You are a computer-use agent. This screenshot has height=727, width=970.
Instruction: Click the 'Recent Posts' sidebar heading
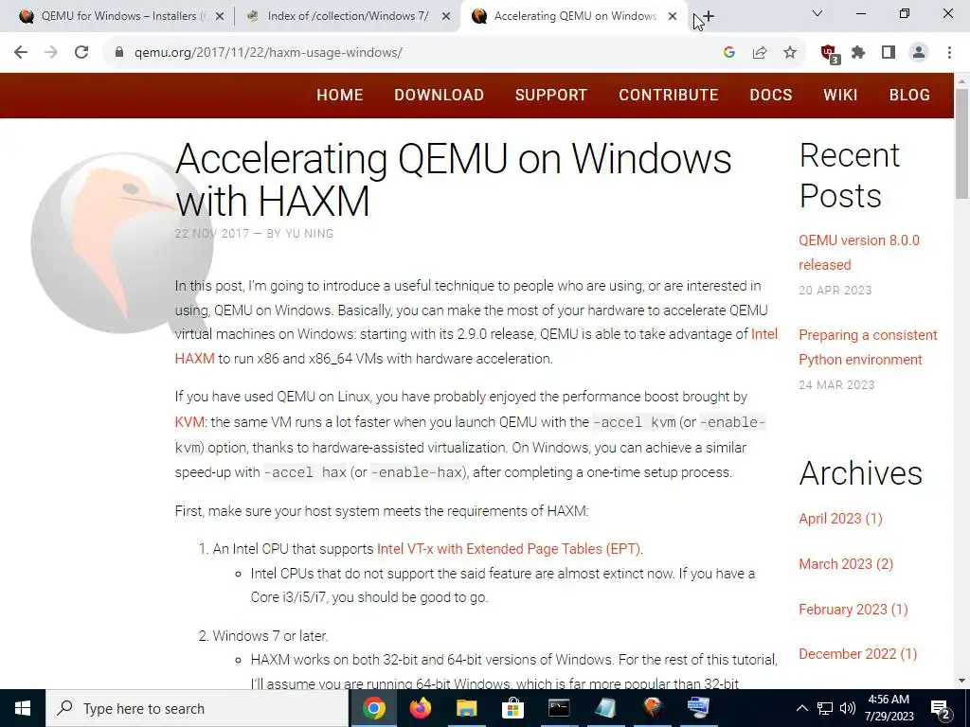point(850,175)
